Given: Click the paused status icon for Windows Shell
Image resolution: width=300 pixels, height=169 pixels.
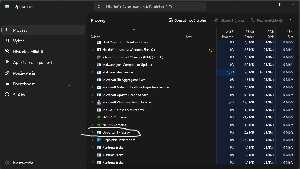Looking at the screenshot, I should coord(211,49).
